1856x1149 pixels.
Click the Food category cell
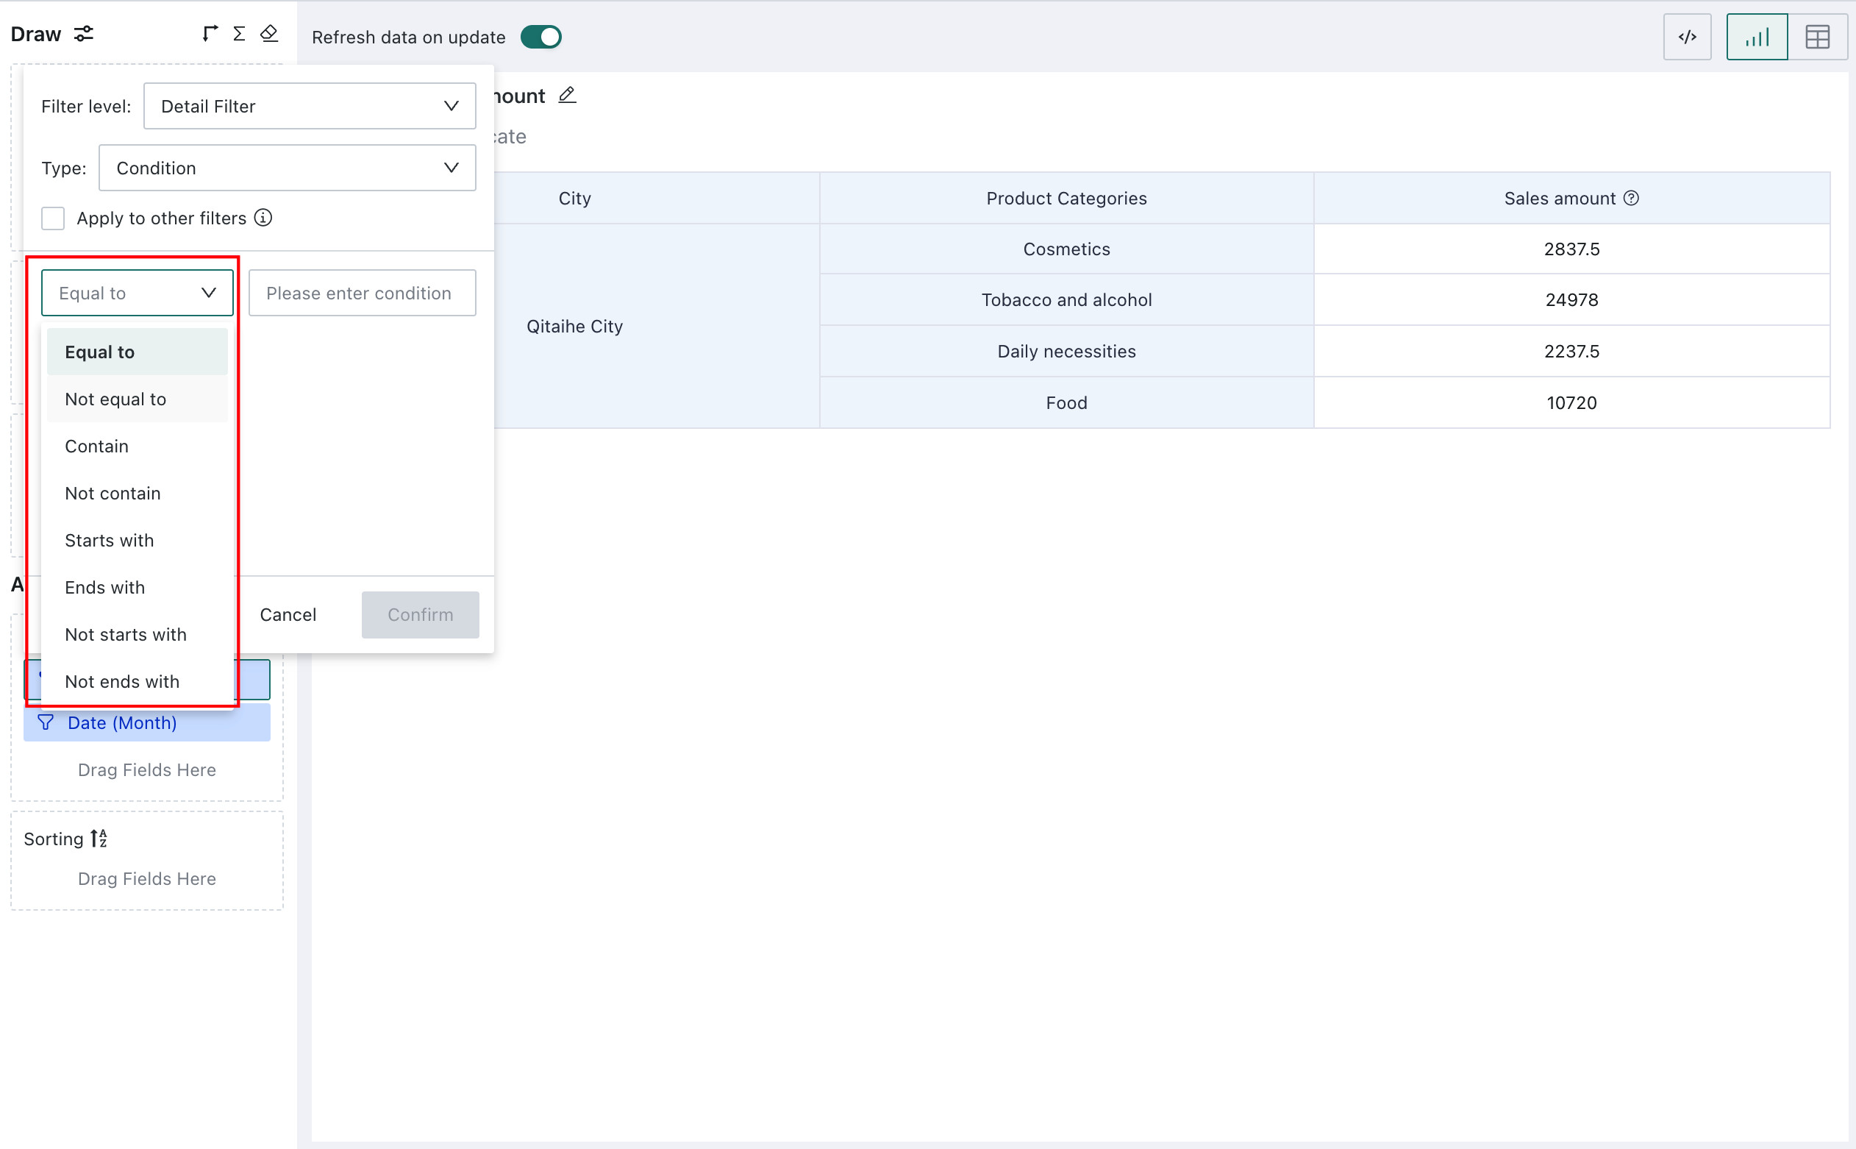coord(1066,402)
